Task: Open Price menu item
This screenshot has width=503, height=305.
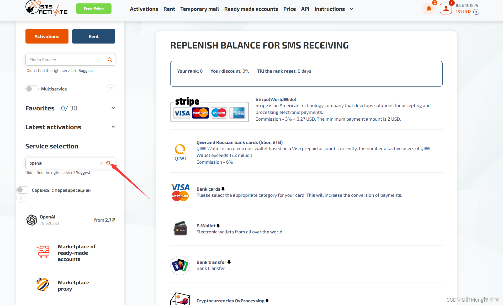Action: [x=290, y=9]
